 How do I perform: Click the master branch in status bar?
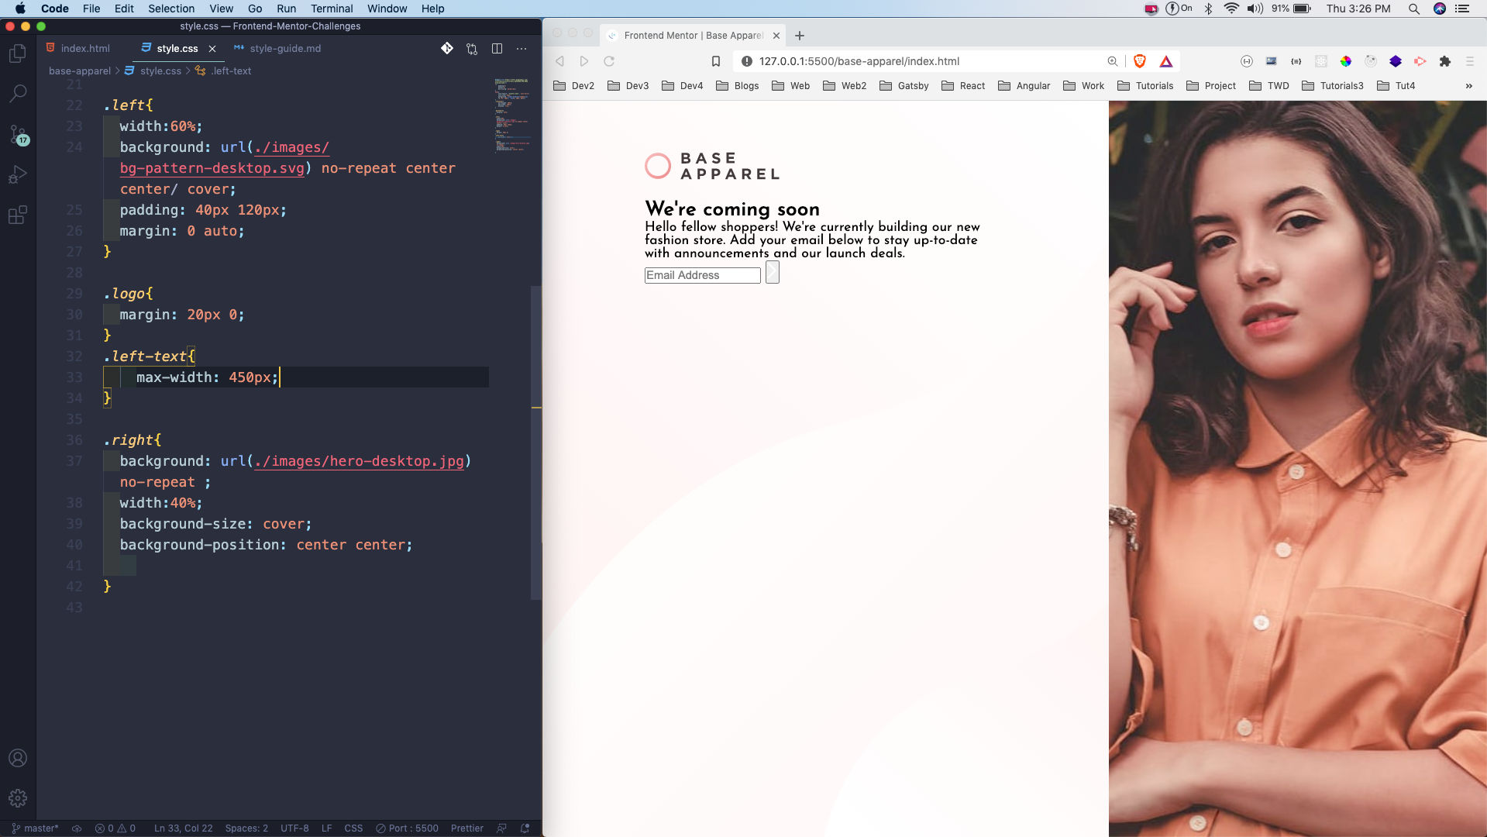[x=36, y=828]
